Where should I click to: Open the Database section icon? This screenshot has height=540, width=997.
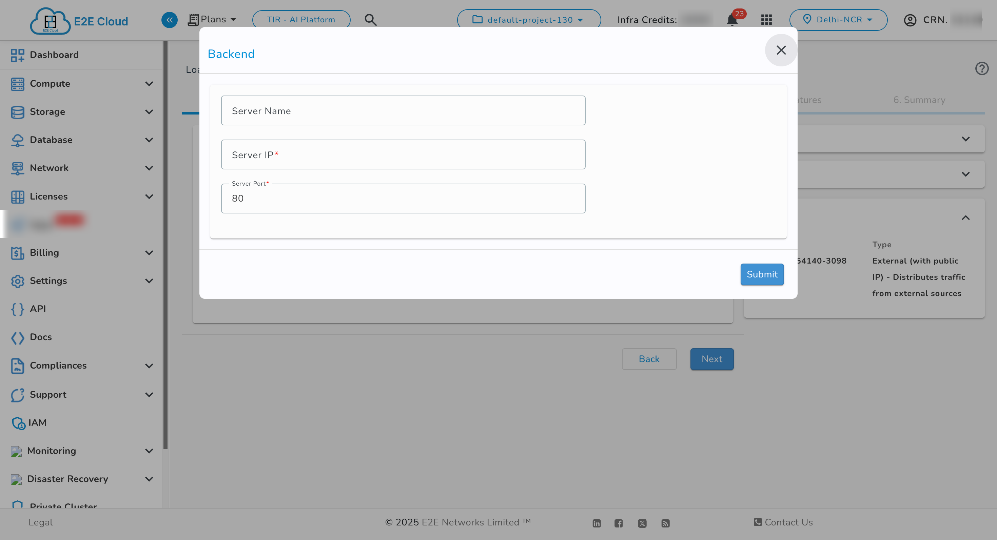pos(17,140)
